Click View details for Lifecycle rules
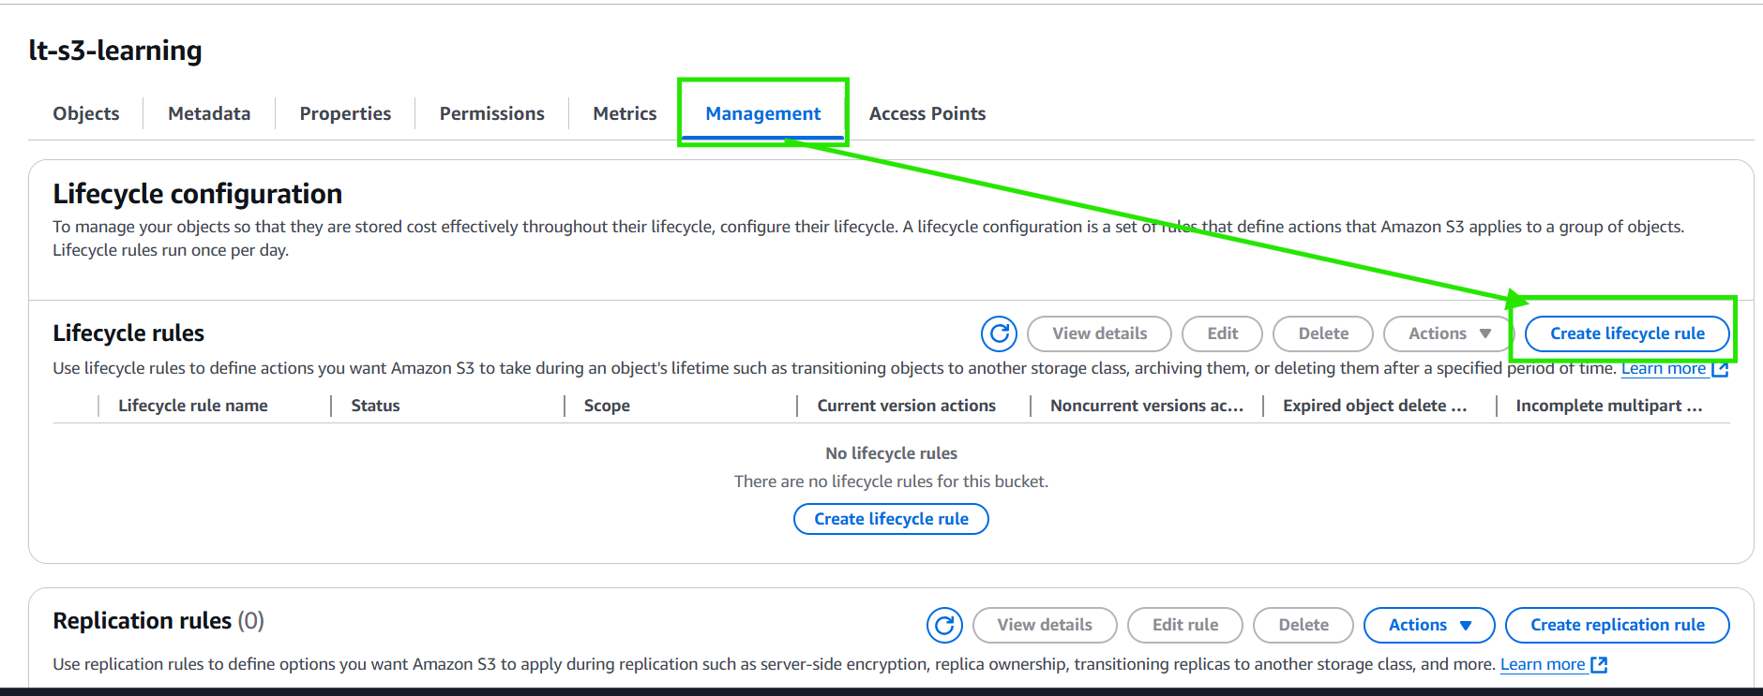 coord(1099,333)
